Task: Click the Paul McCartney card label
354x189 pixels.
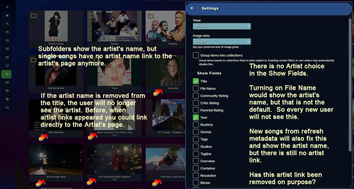Action: (56, 88)
